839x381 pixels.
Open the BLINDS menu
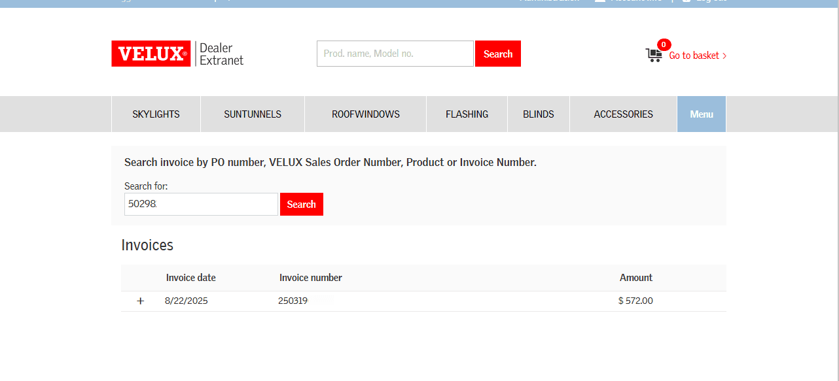(539, 114)
